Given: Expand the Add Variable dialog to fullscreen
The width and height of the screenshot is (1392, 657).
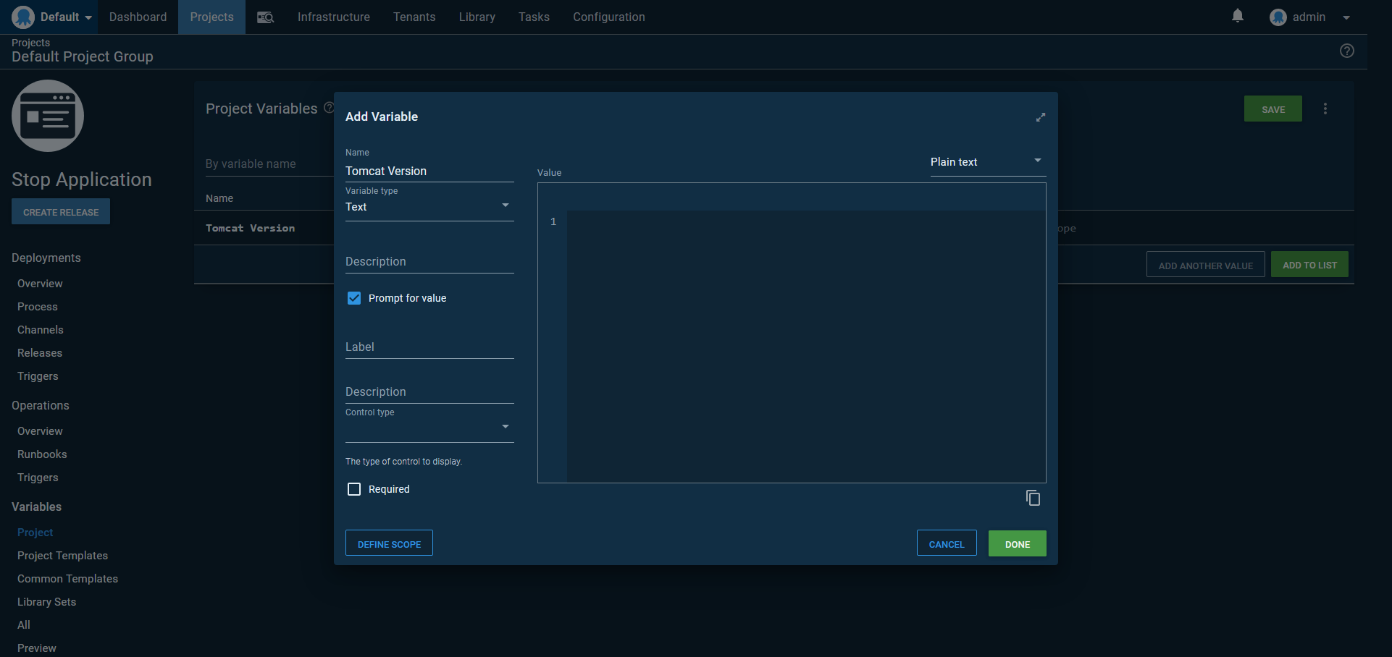Looking at the screenshot, I should (1040, 117).
